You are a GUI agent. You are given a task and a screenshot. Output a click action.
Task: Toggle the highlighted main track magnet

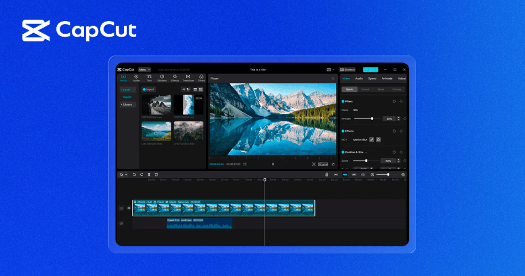point(345,175)
